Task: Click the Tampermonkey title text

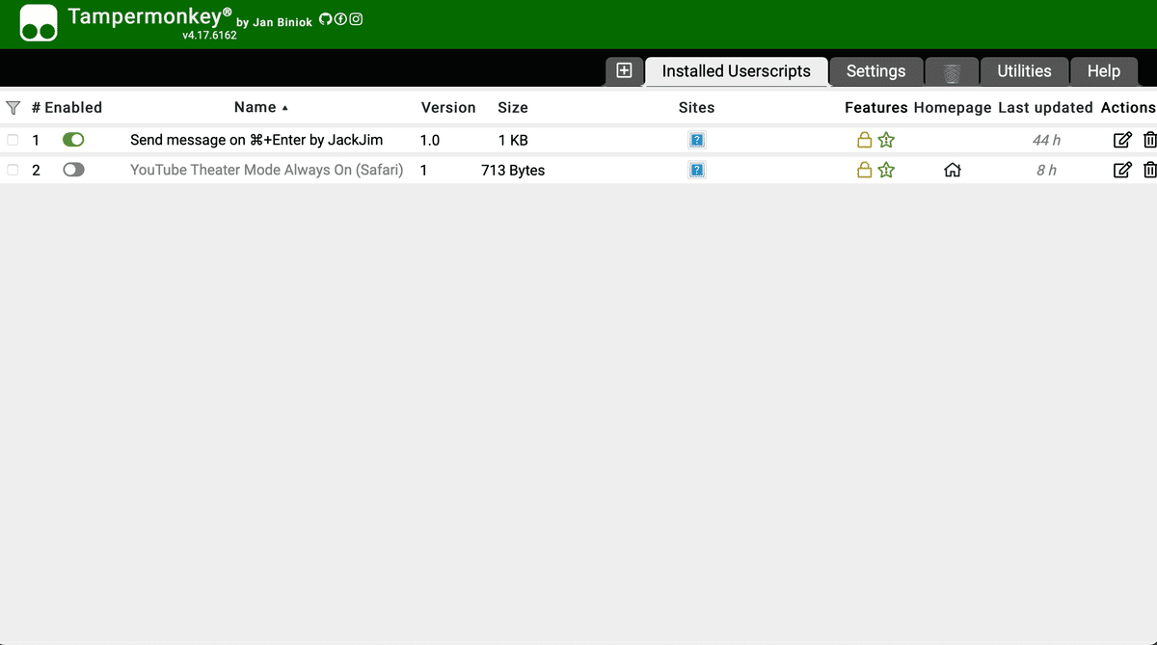Action: tap(149, 16)
